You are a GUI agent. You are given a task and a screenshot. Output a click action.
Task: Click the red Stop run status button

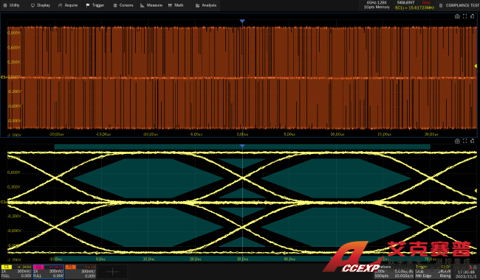[x=426, y=2]
